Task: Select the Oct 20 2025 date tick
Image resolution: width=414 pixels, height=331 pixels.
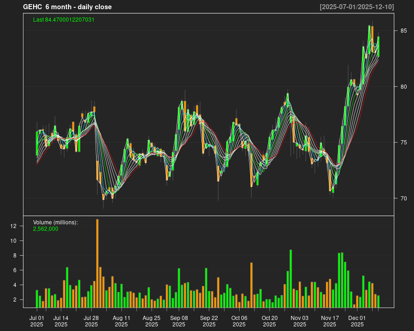Action: tap(270, 321)
